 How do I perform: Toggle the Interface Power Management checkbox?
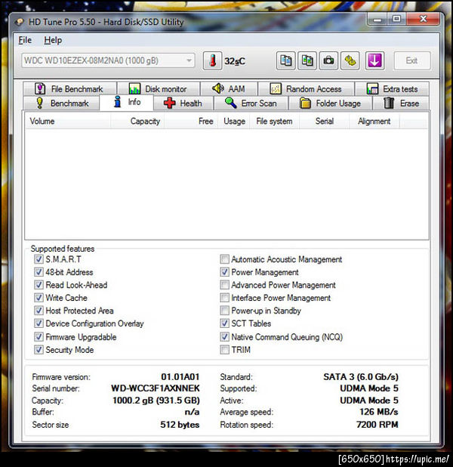(x=224, y=298)
